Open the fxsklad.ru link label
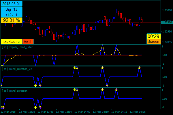This screenshot has height=115, width=173. click(12, 41)
